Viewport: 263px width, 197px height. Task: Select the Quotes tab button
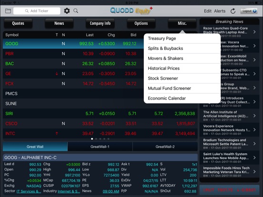(18, 23)
